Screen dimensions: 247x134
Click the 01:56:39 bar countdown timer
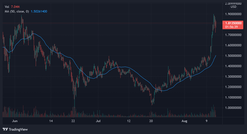tap(231, 27)
